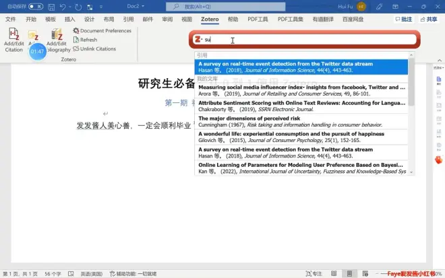The width and height of the screenshot is (445, 278).
Task: Click the blue document icon in right sidebar
Action: (439, 79)
